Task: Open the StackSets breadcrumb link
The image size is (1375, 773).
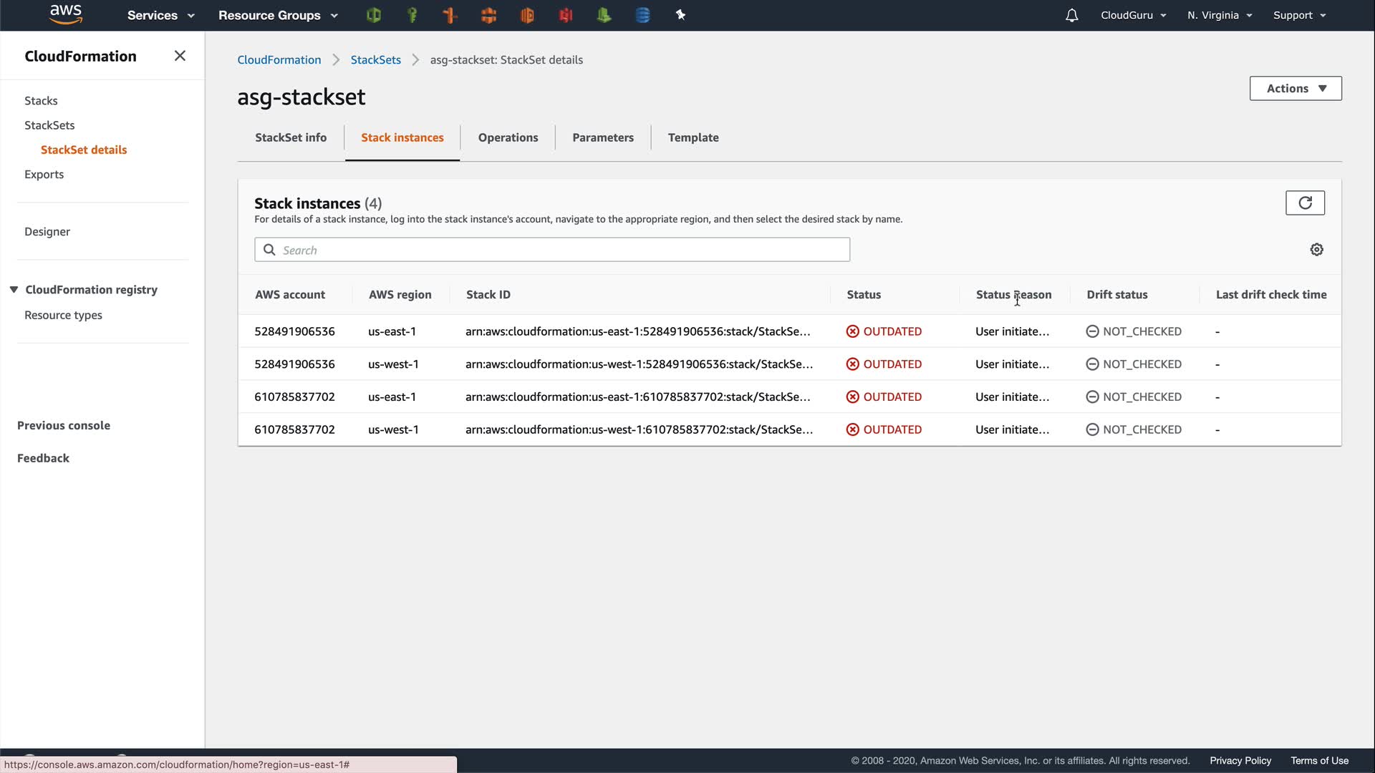Action: (375, 60)
